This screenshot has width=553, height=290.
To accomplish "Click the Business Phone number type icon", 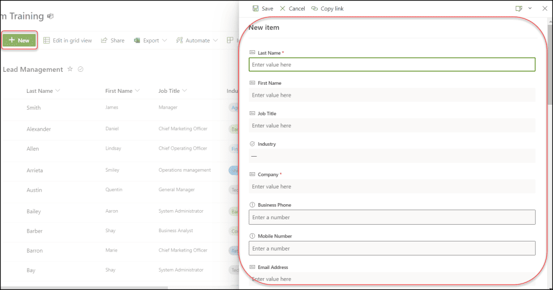I will pos(252,205).
